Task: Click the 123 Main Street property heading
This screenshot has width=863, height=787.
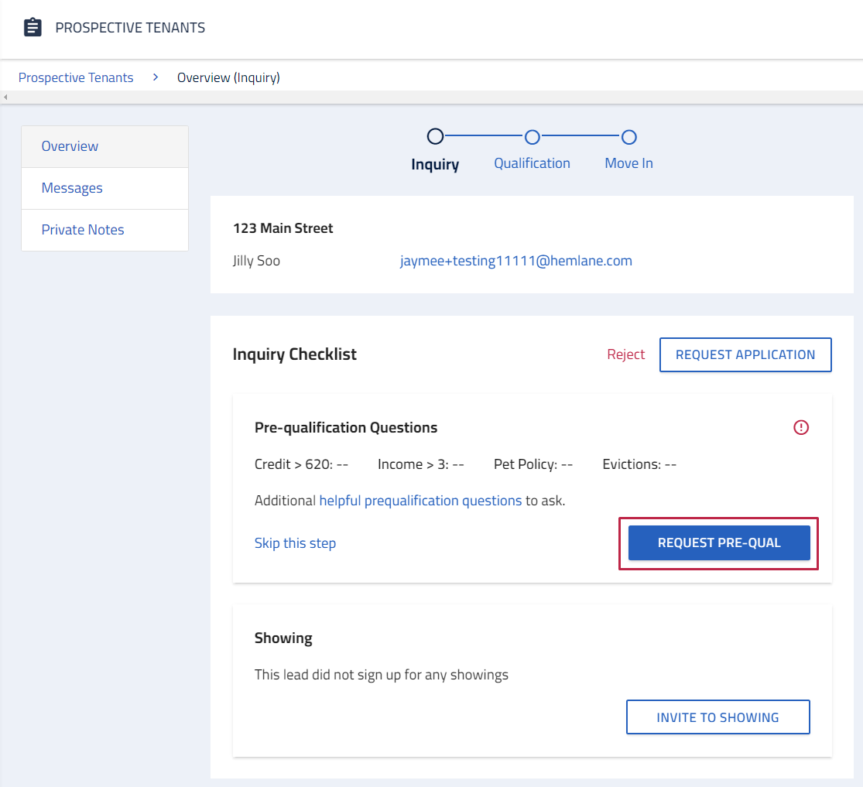Action: [x=283, y=228]
